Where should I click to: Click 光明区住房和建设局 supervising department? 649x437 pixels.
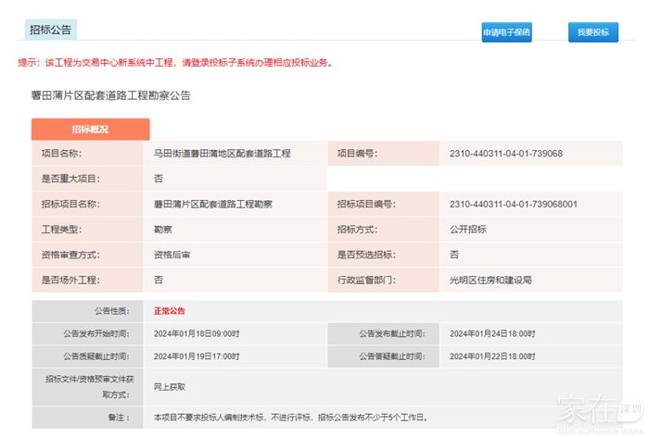490,280
